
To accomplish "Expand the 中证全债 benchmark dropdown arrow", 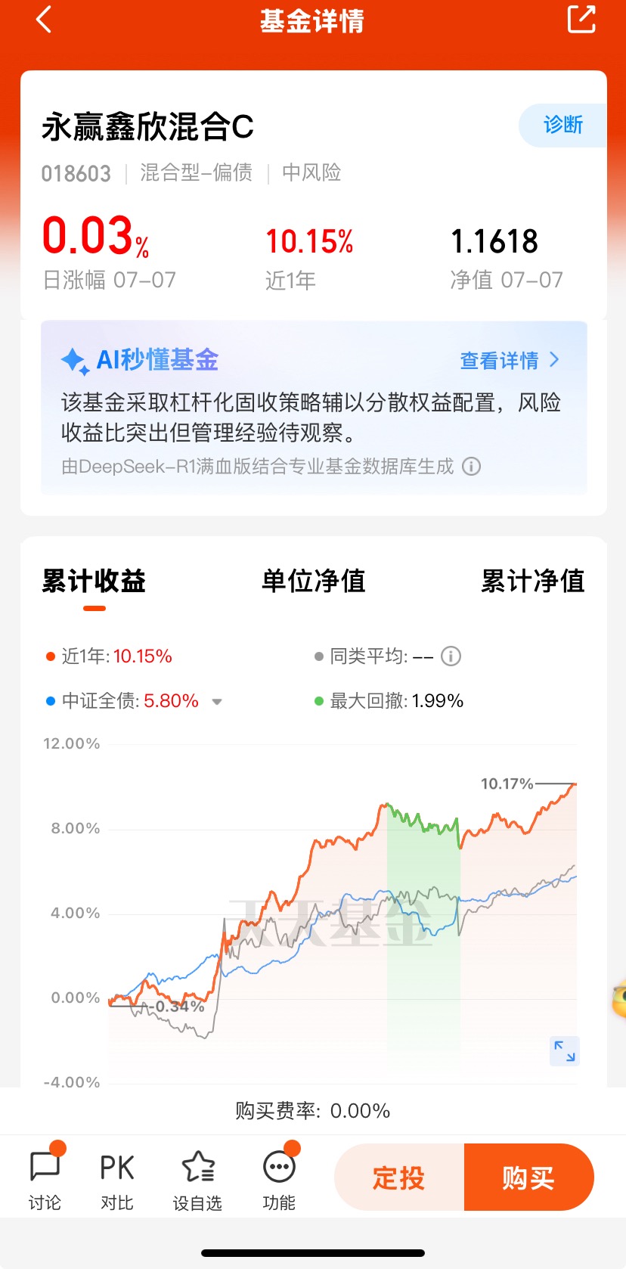I will coord(217,702).
